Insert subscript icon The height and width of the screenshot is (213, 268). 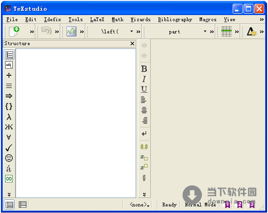tap(144, 158)
